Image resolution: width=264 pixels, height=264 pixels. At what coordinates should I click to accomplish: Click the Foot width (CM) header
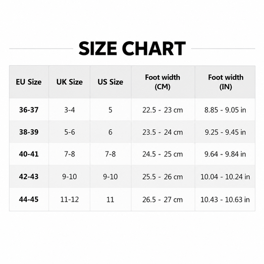pyautogui.click(x=163, y=82)
